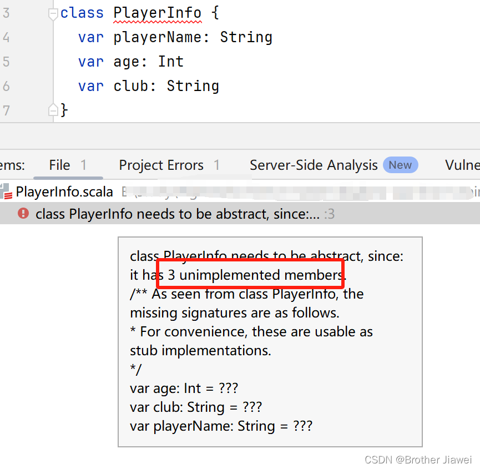Image resolution: width=480 pixels, height=469 pixels.
Task: Switch to the Project Errors tab
Action: tap(169, 165)
